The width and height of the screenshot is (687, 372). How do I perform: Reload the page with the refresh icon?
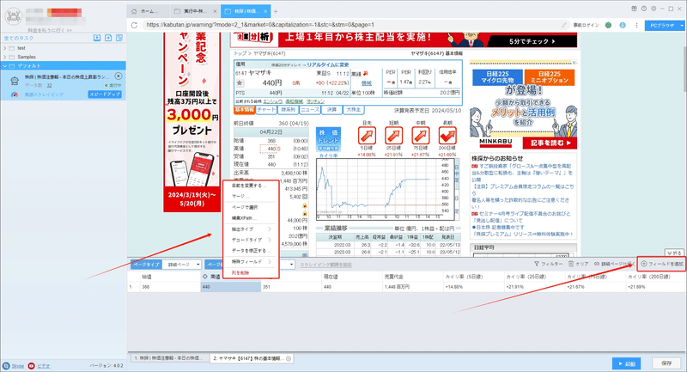(x=134, y=25)
